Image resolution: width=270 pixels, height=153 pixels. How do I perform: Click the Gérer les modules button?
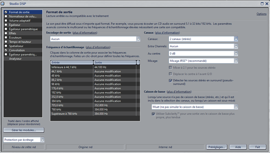point(24,130)
